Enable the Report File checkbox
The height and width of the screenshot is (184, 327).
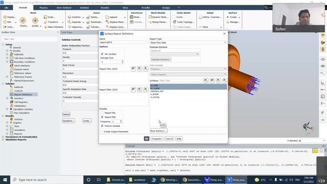[x=102, y=112]
